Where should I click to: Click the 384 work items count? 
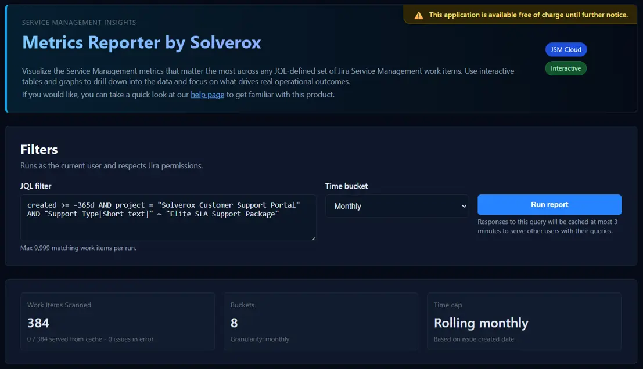click(x=38, y=323)
